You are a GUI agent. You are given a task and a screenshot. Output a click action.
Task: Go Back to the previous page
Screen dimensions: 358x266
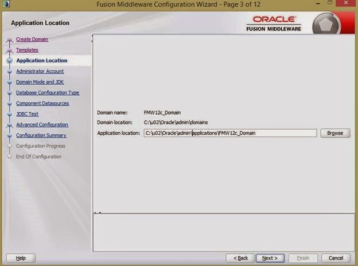pos(240,258)
